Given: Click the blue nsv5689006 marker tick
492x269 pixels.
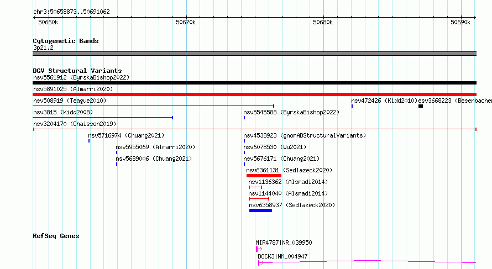Looking at the screenshot, I should pyautogui.click(x=117, y=164).
